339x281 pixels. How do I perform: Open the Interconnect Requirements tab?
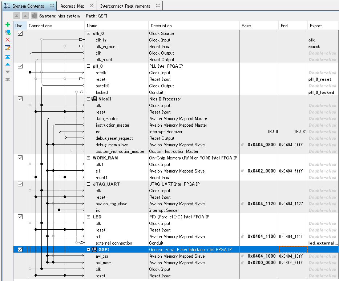(x=126, y=5)
